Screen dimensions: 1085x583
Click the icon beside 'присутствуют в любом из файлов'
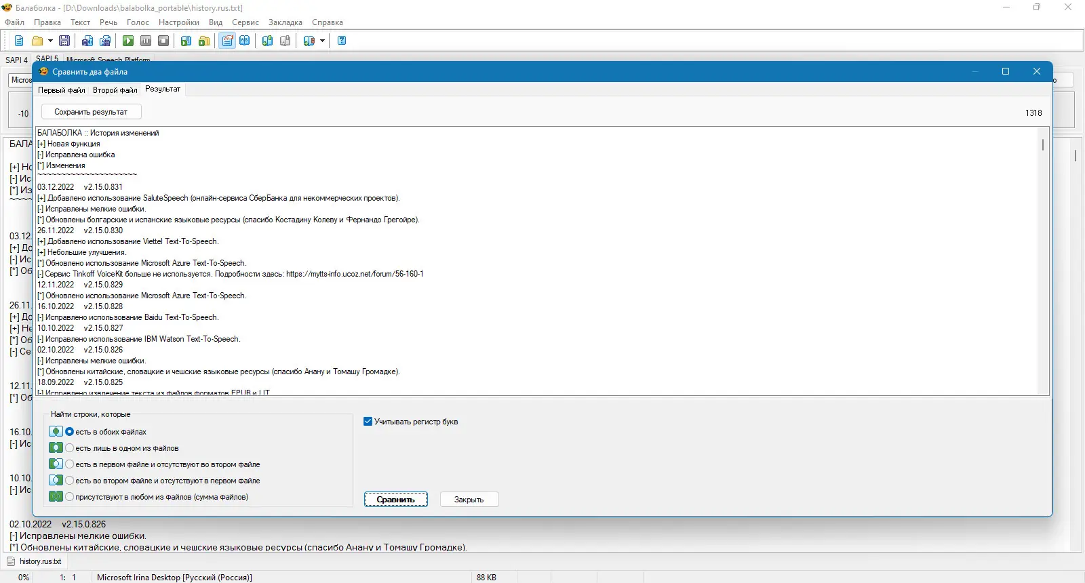[x=56, y=496]
